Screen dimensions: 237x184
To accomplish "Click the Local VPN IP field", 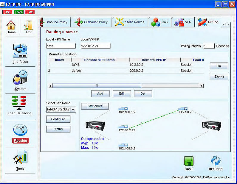I will pos(95,46).
